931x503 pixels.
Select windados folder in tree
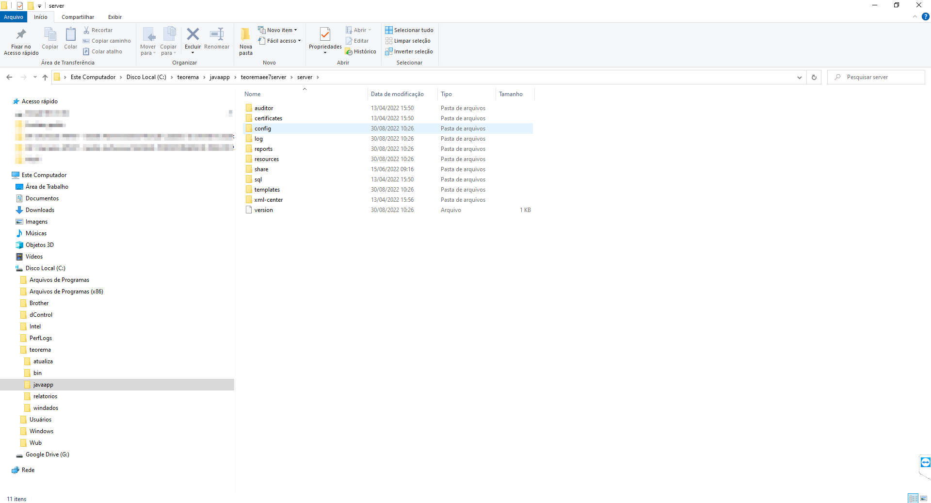[46, 408]
